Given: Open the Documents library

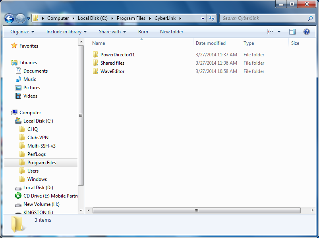Looking at the screenshot, I should coord(35,71).
